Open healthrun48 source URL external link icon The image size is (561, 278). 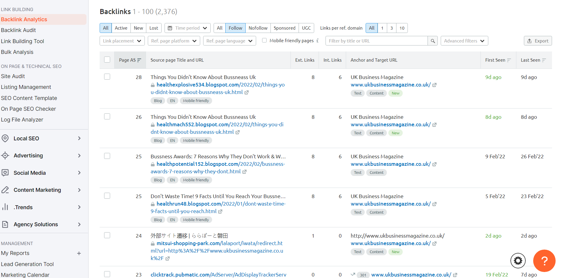coord(220,212)
